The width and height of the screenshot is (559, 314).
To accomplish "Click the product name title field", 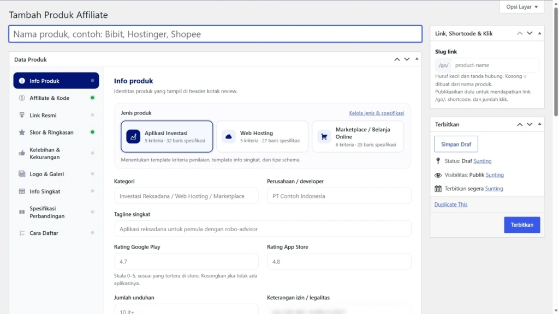I will coord(215,34).
